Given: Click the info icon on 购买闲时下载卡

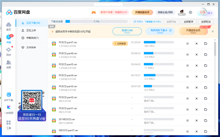Looking at the screenshot, I should click(x=170, y=30).
